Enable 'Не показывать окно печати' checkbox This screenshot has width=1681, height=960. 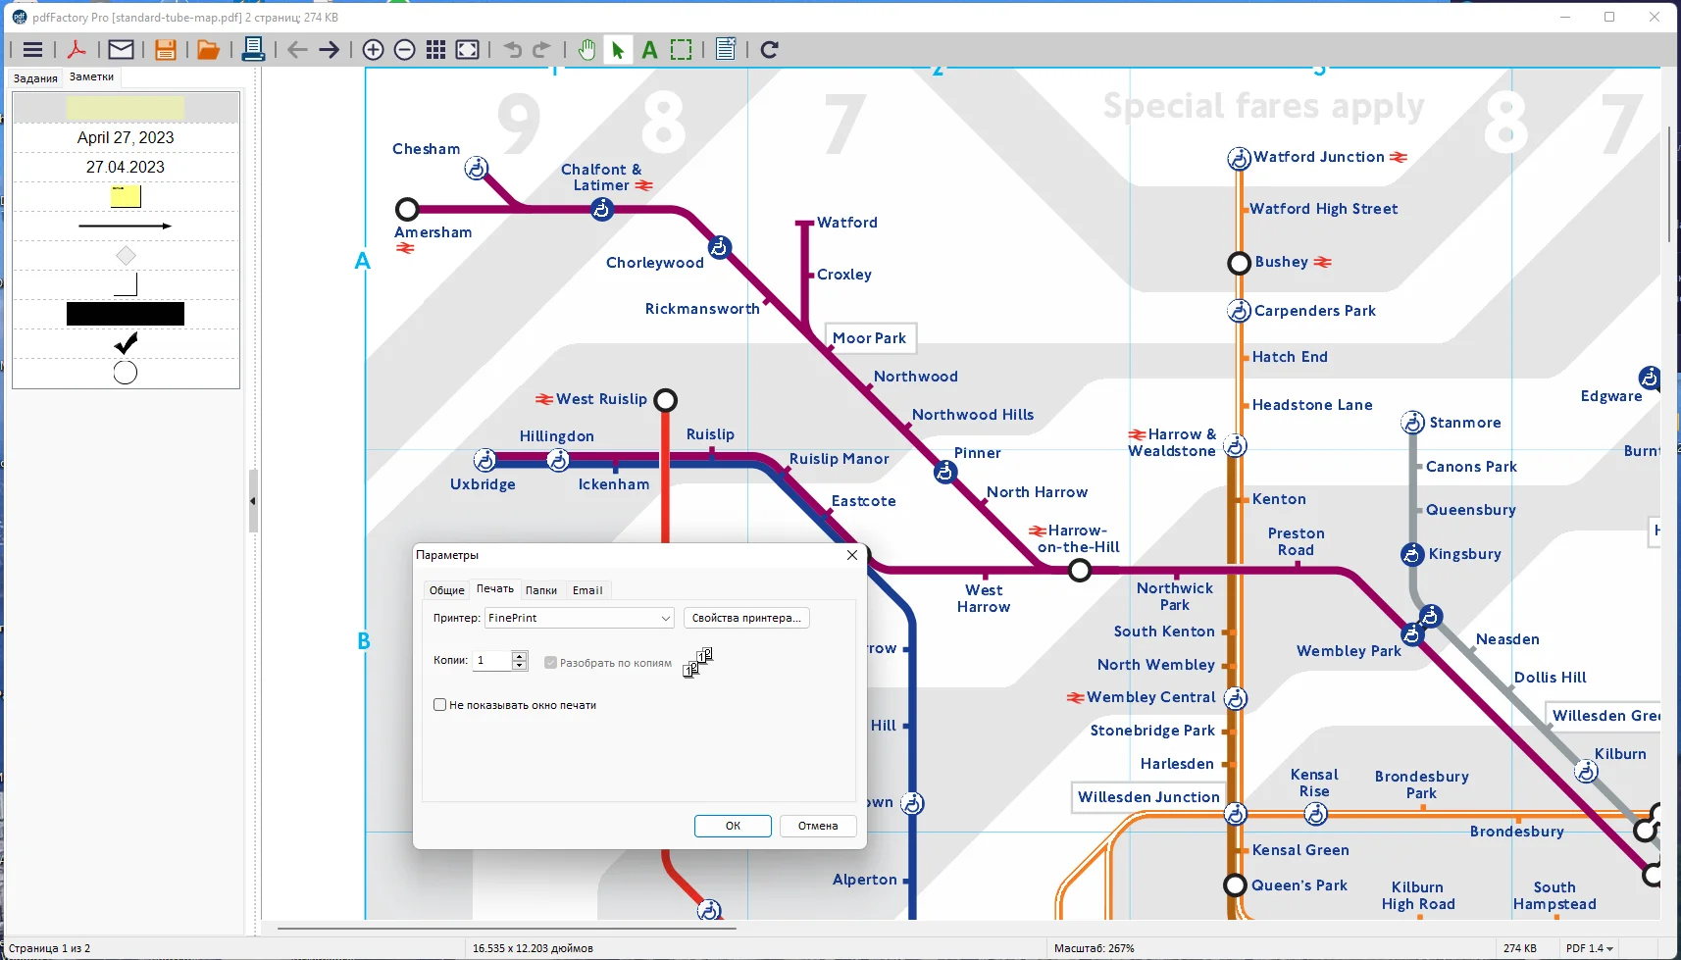point(440,705)
